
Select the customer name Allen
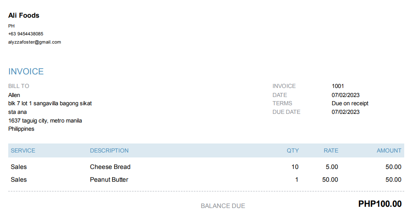click(14, 95)
